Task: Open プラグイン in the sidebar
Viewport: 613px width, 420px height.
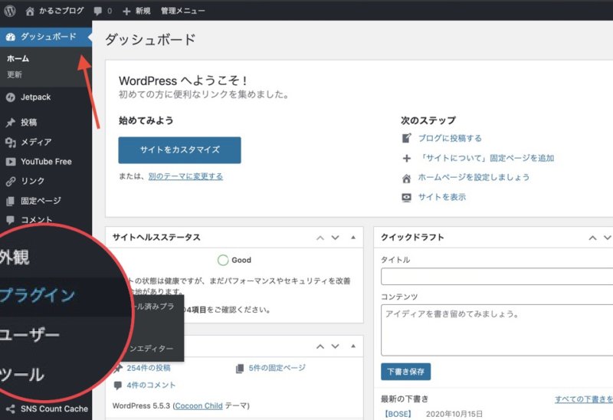Action: (37, 296)
